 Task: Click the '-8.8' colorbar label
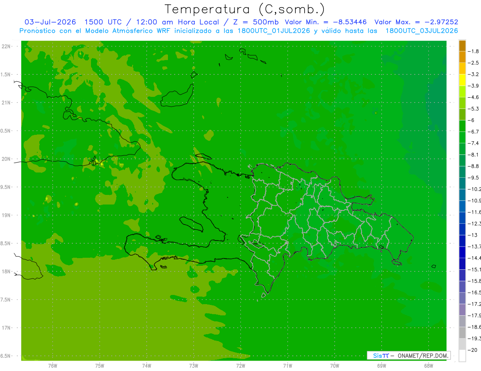(x=473, y=166)
